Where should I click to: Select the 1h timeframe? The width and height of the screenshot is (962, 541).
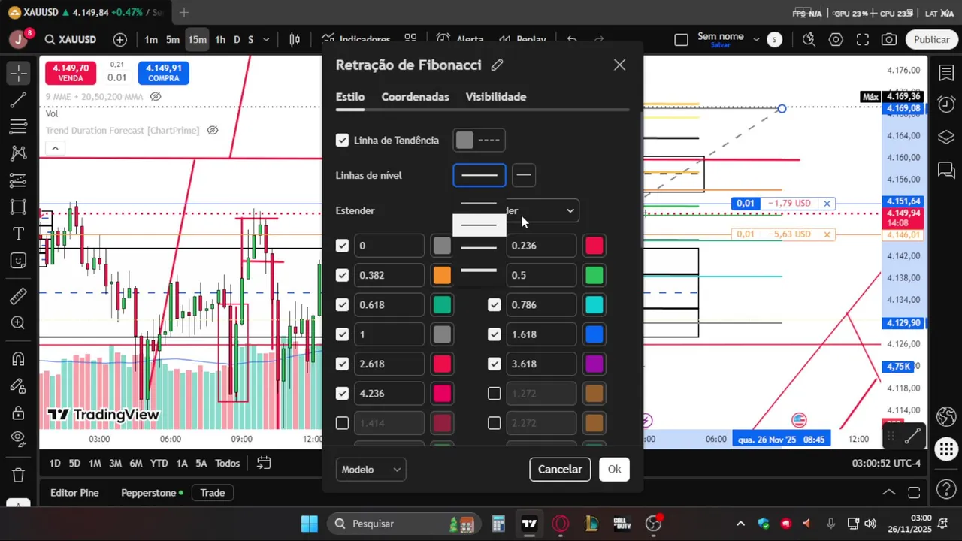coord(220,39)
